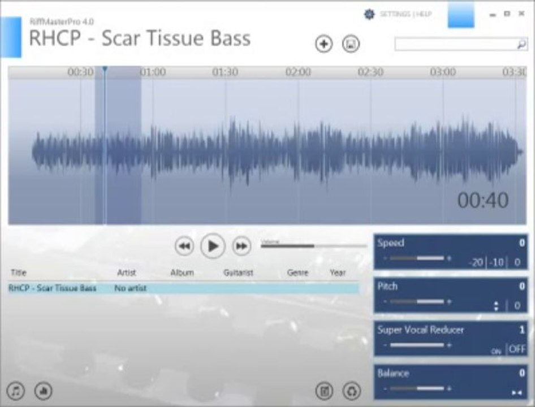Click the HELP link
Screen dimensions: 535x407
424,14
